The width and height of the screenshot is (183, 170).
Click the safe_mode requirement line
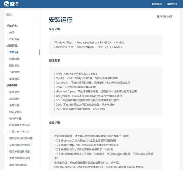click(88, 96)
